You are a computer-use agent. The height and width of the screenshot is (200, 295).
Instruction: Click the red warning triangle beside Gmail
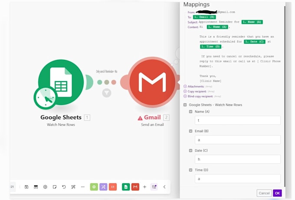pyautogui.click(x=140, y=118)
